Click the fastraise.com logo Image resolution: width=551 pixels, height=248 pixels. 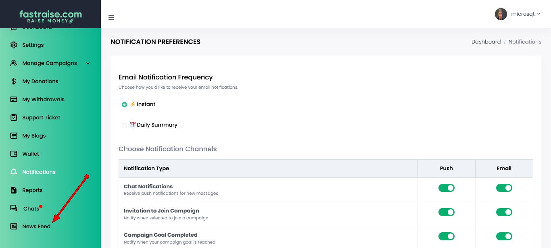50,16
